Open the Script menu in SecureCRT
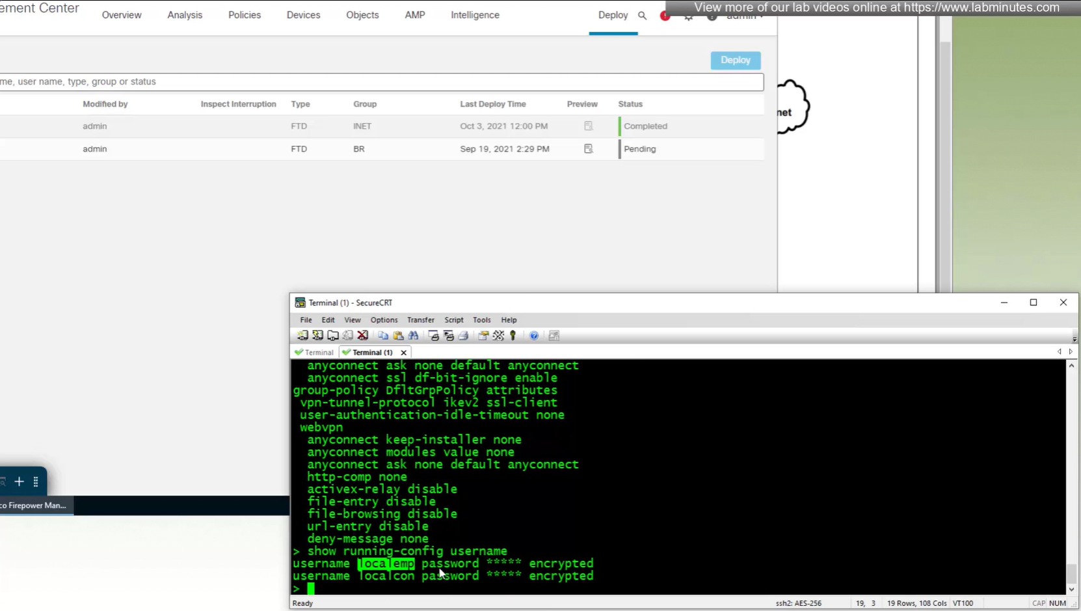Image resolution: width=1081 pixels, height=611 pixels. point(453,320)
